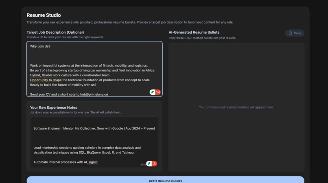
Task: Click the email hub@primelane.co in job description
Action: [x=94, y=94]
